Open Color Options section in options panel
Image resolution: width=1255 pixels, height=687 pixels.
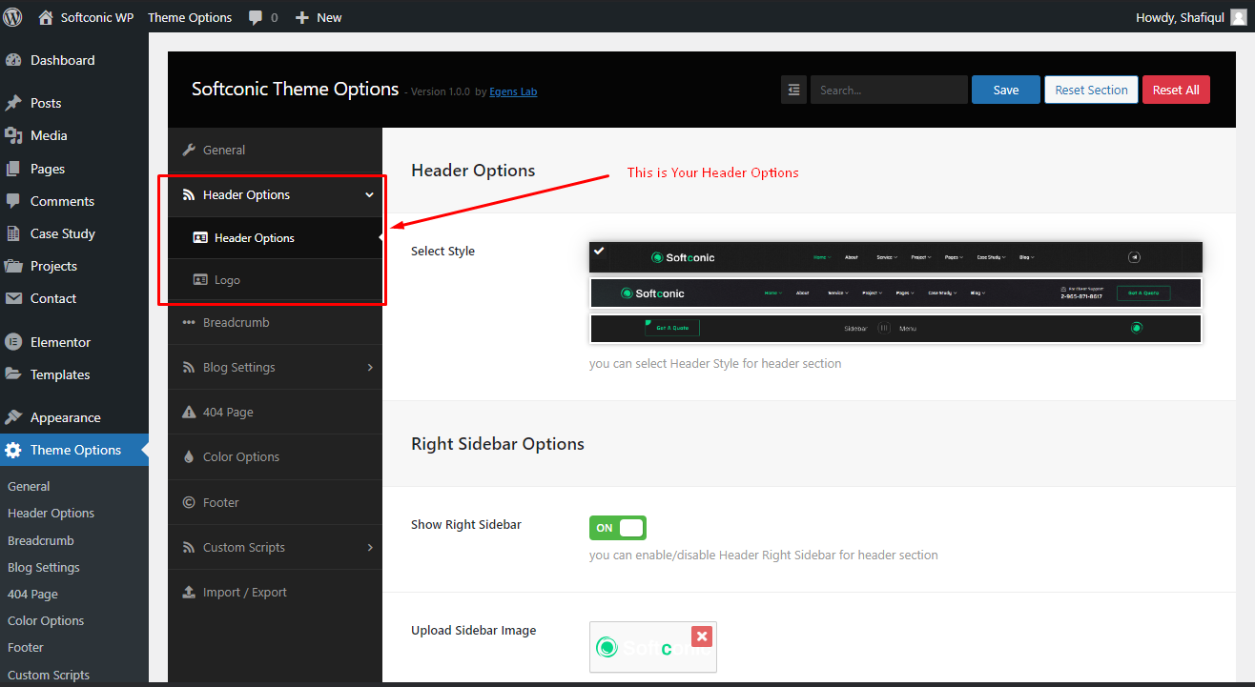point(275,456)
